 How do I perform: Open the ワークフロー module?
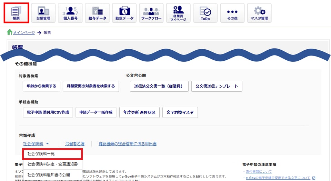click(x=151, y=13)
